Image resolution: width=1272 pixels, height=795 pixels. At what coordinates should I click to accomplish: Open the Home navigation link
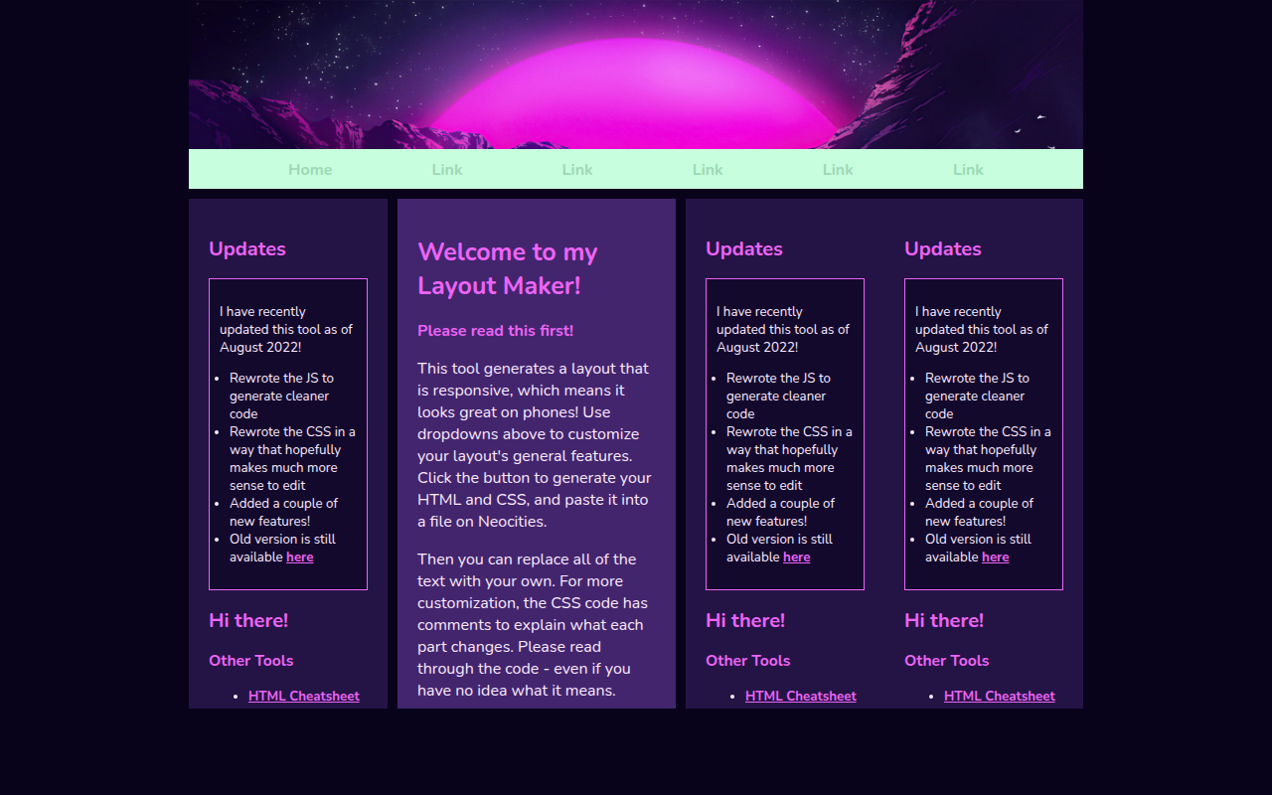pos(310,170)
